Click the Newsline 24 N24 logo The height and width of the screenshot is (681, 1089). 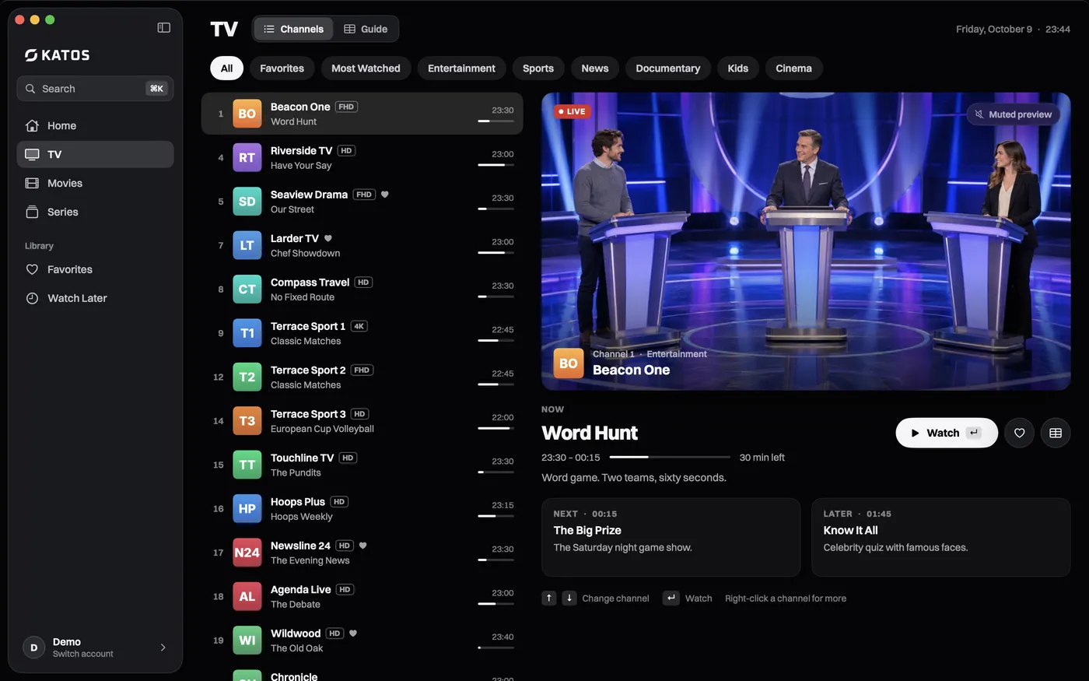click(x=247, y=553)
